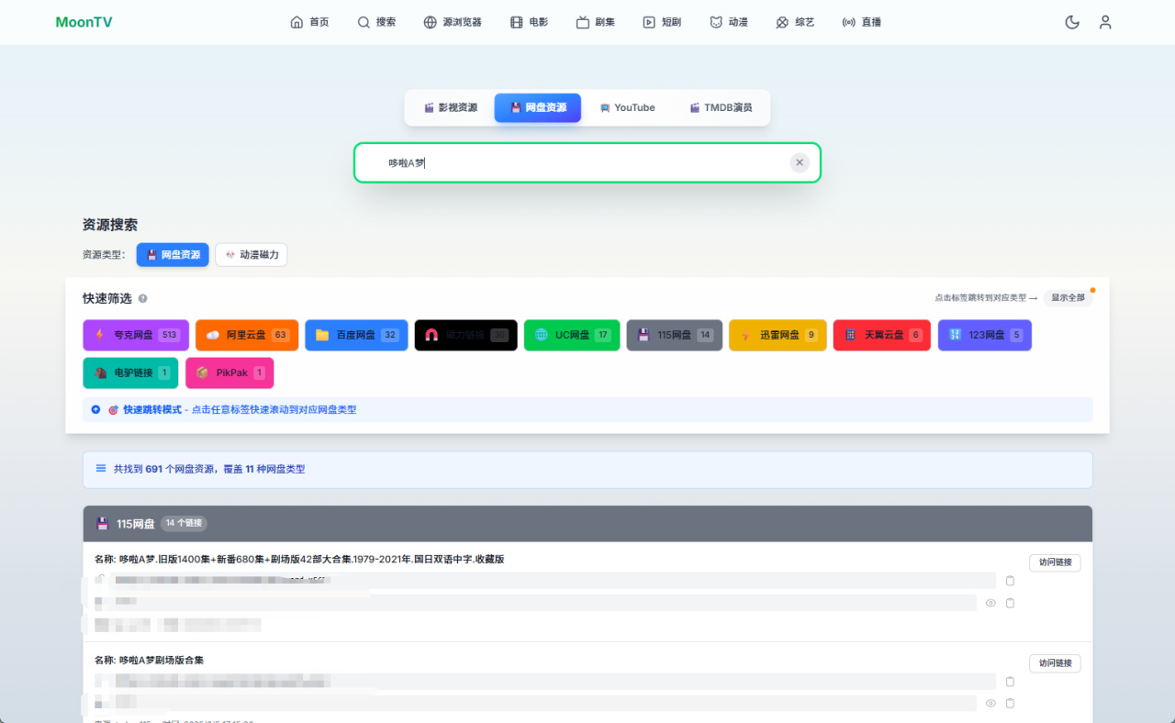Filter by 123网盘 tag

985,335
